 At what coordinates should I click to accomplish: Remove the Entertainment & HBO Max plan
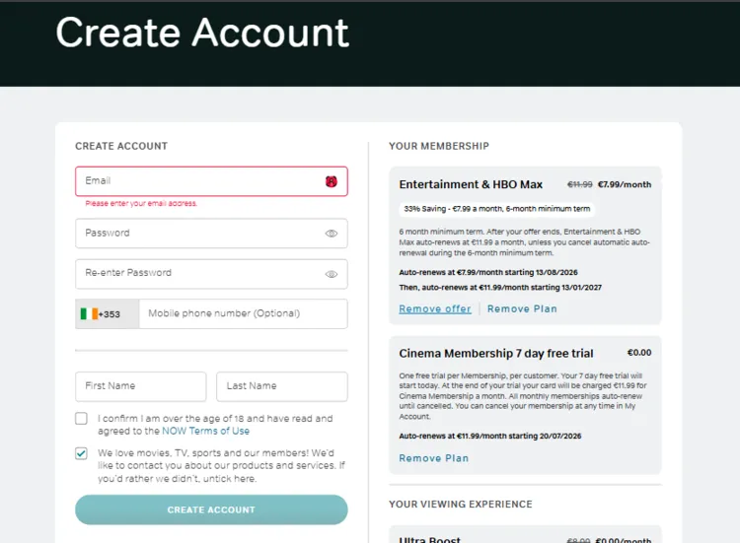(x=522, y=308)
